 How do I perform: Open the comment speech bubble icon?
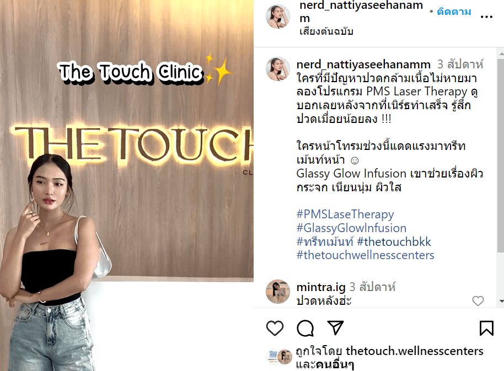(305, 328)
